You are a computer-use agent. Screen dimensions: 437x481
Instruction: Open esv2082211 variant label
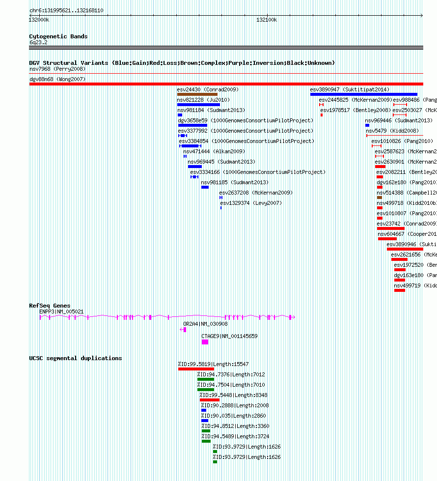(407, 172)
